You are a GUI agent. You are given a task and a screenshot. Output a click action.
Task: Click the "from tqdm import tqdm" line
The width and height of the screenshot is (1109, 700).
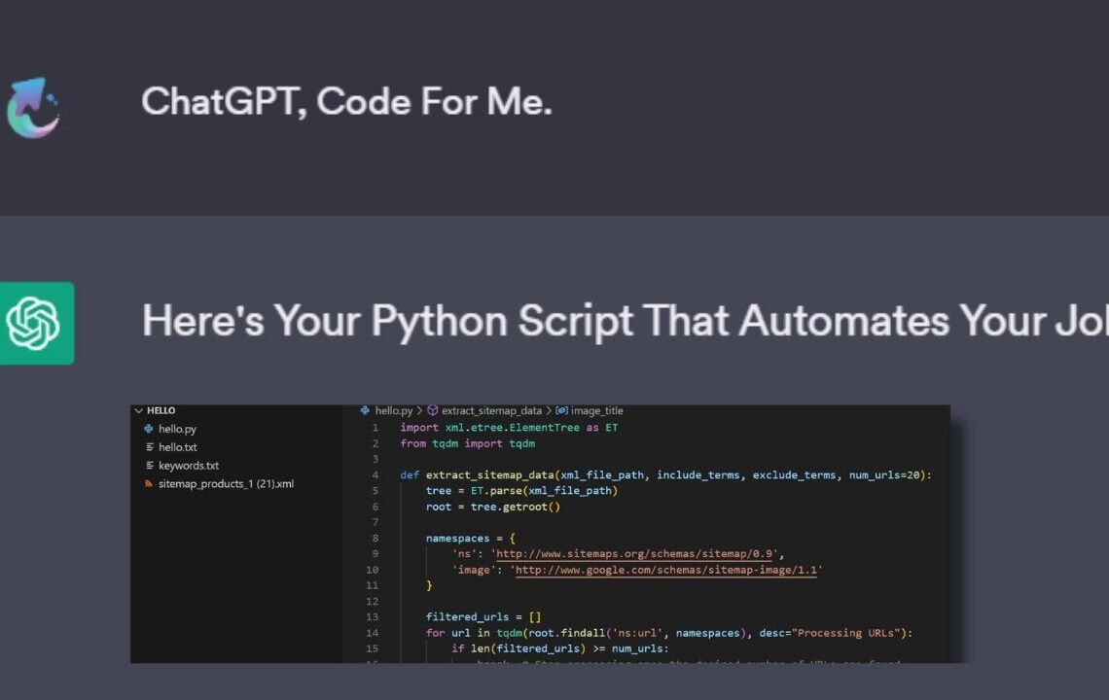[468, 443]
